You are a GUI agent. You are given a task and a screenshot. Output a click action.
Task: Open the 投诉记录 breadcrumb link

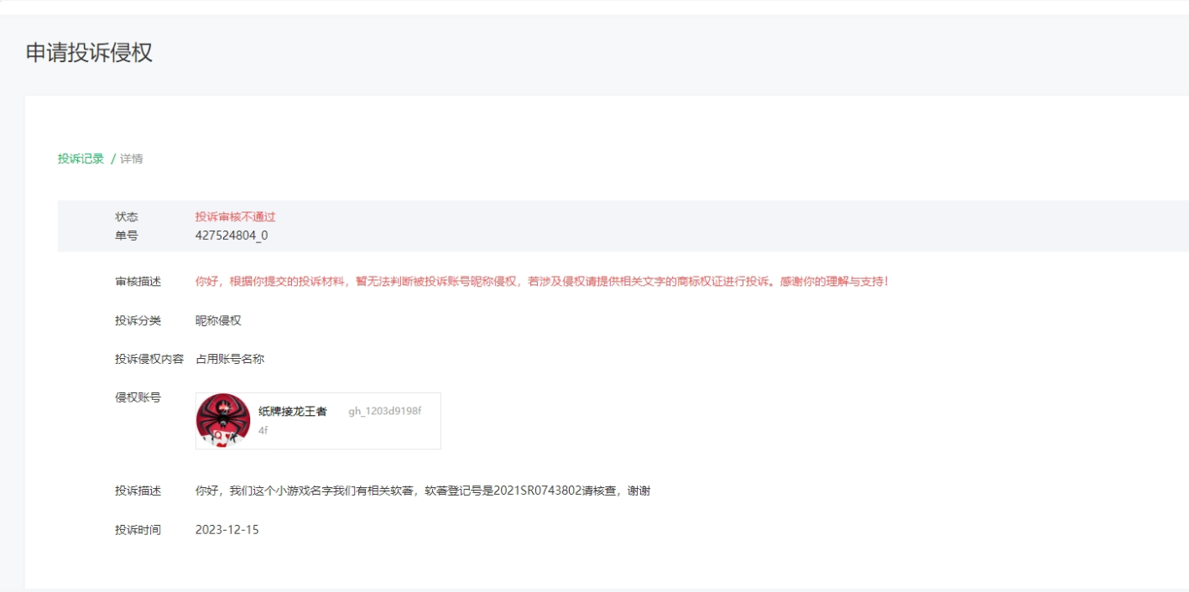(x=81, y=158)
